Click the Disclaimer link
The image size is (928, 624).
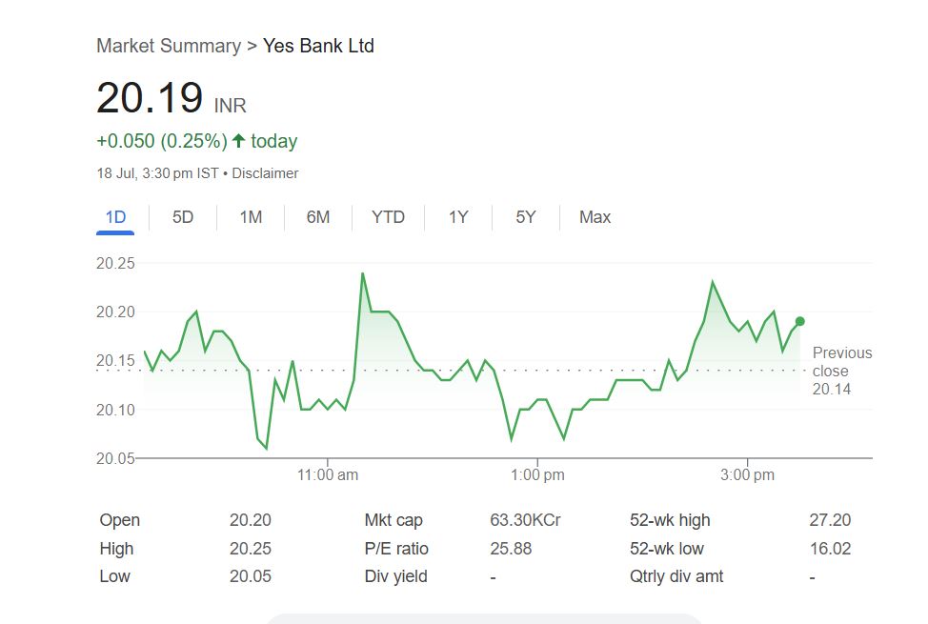[265, 173]
